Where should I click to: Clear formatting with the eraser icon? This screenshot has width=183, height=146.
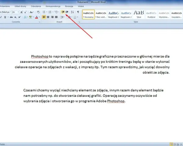tap(38, 12)
